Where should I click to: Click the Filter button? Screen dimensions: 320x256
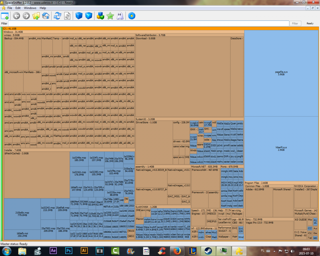point(295,23)
